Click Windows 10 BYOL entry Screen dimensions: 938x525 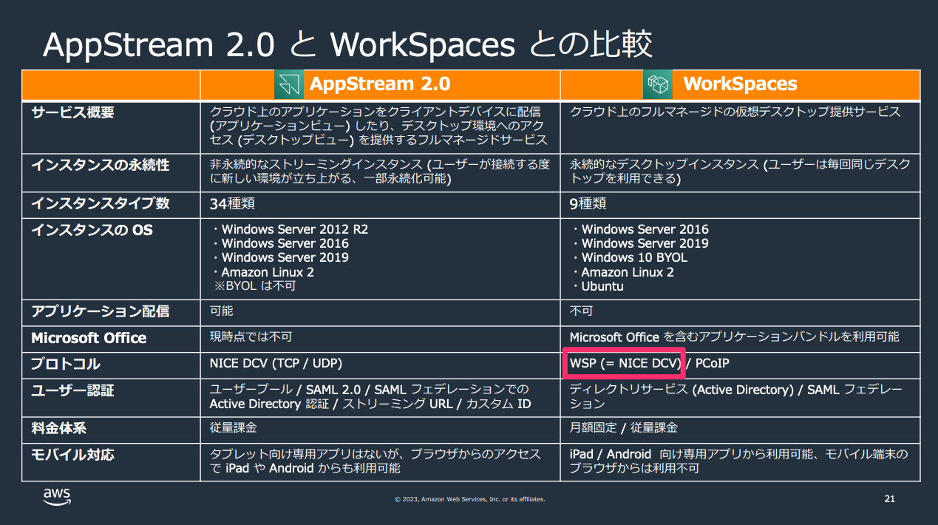click(634, 257)
